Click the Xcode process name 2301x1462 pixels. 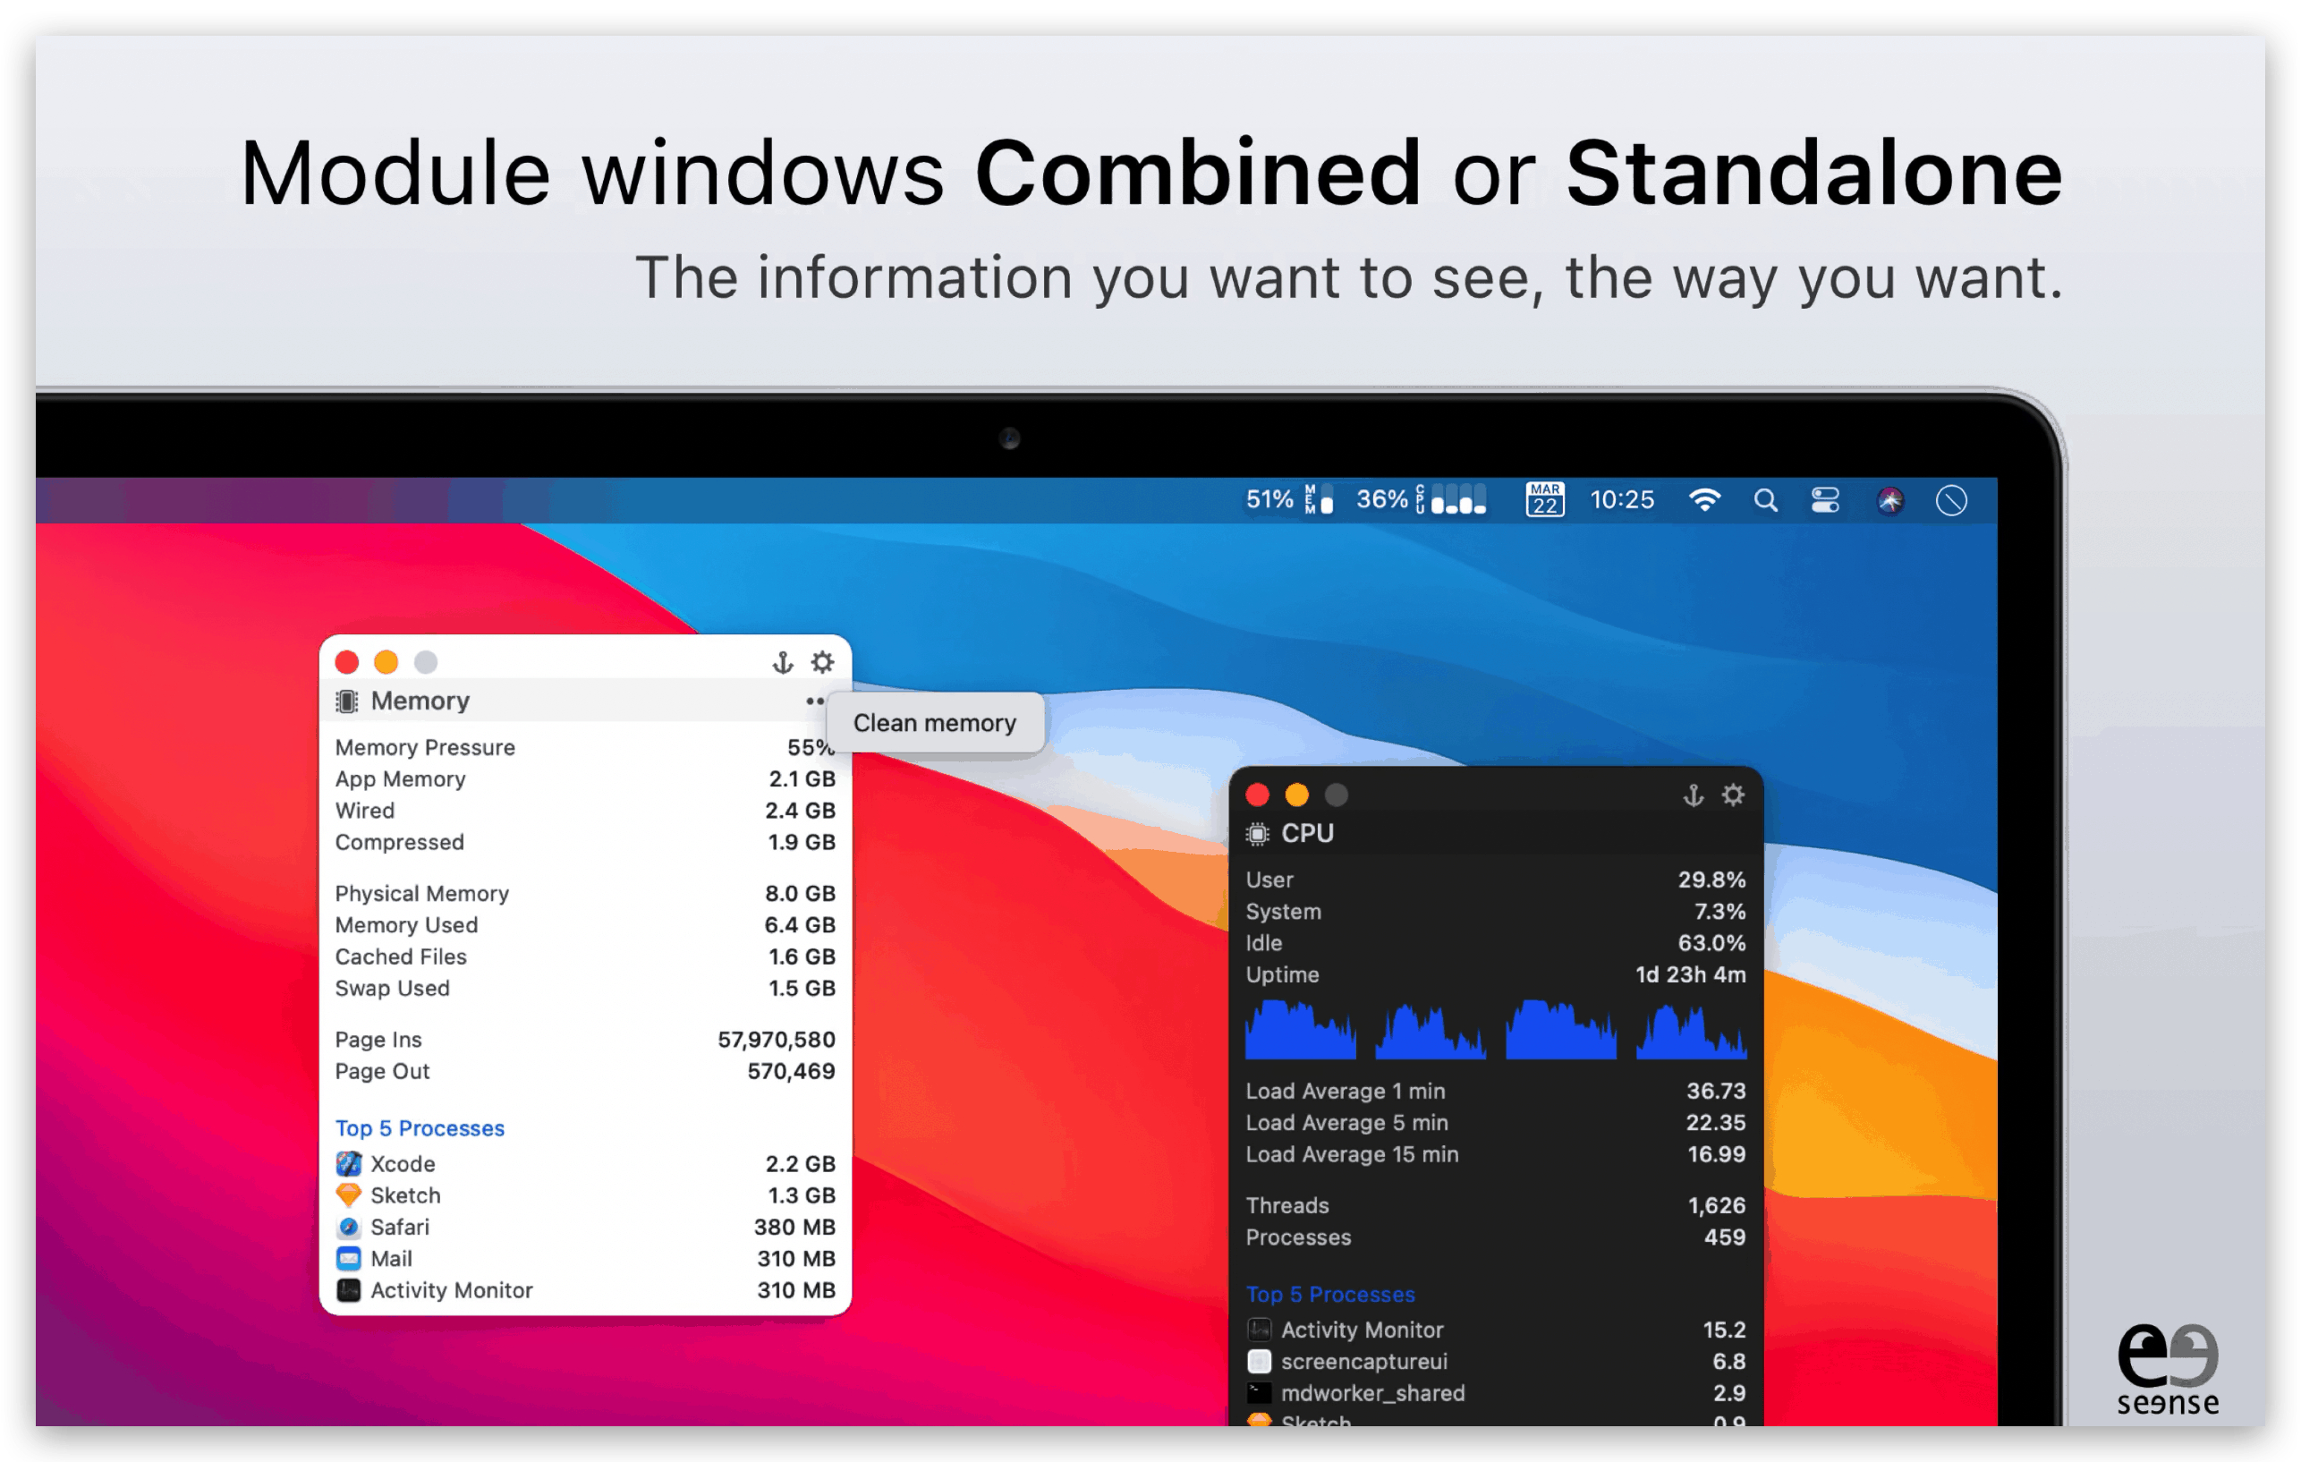click(x=403, y=1164)
